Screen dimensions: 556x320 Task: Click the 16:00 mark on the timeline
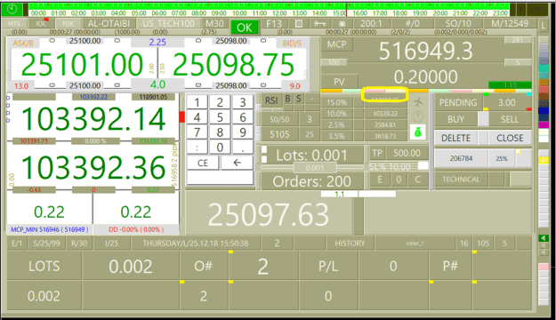pos(360,12)
